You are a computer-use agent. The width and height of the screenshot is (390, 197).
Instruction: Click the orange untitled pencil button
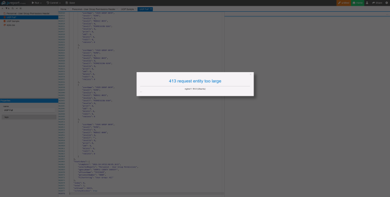[x=343, y=3]
